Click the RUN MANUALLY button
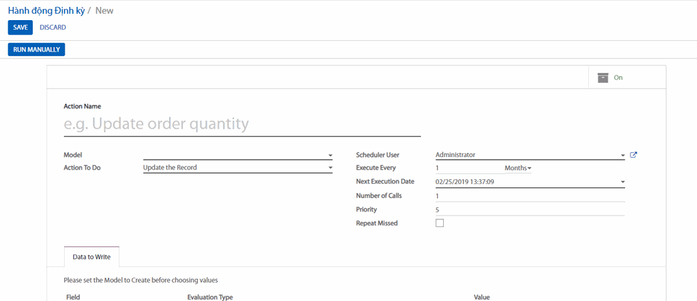The height and width of the screenshot is (301, 697). click(x=36, y=50)
